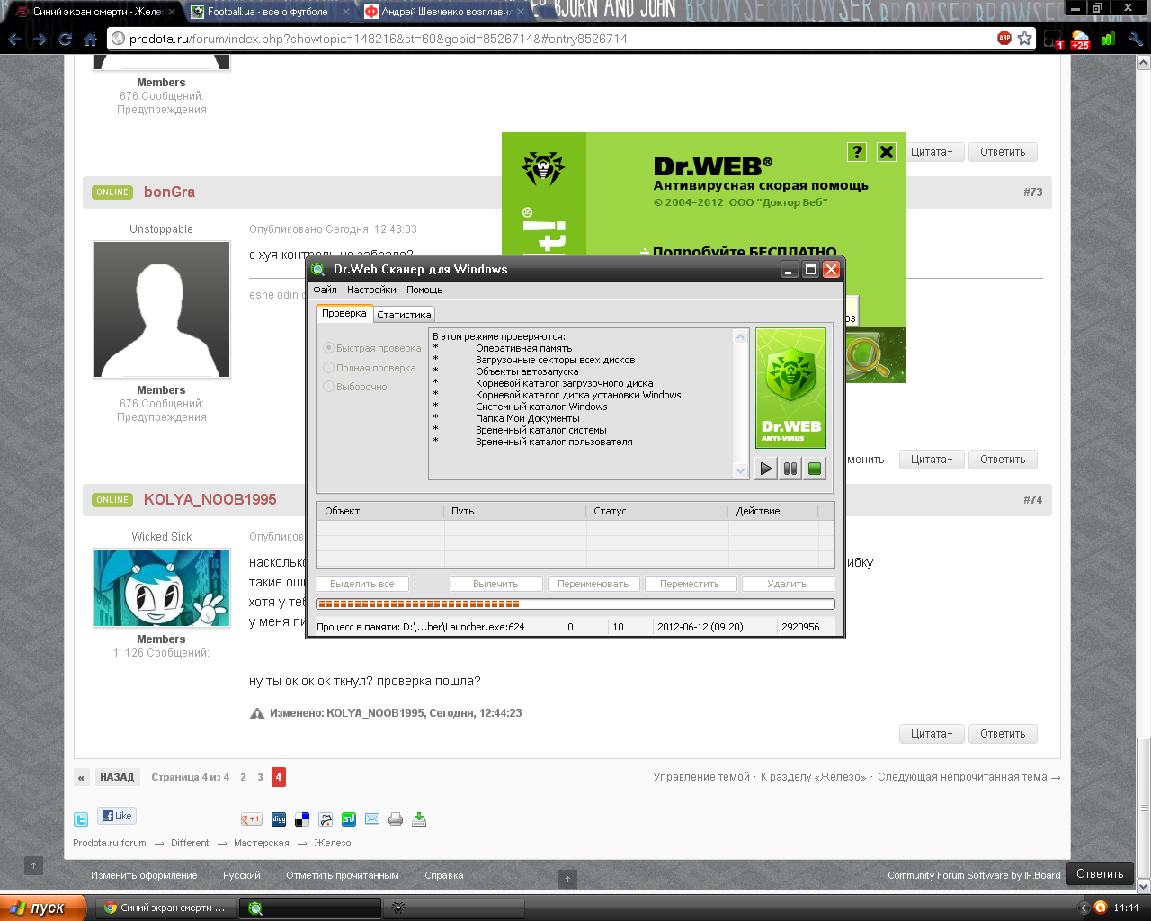
Task: Share topic via the Twitter icon
Action: 81,819
